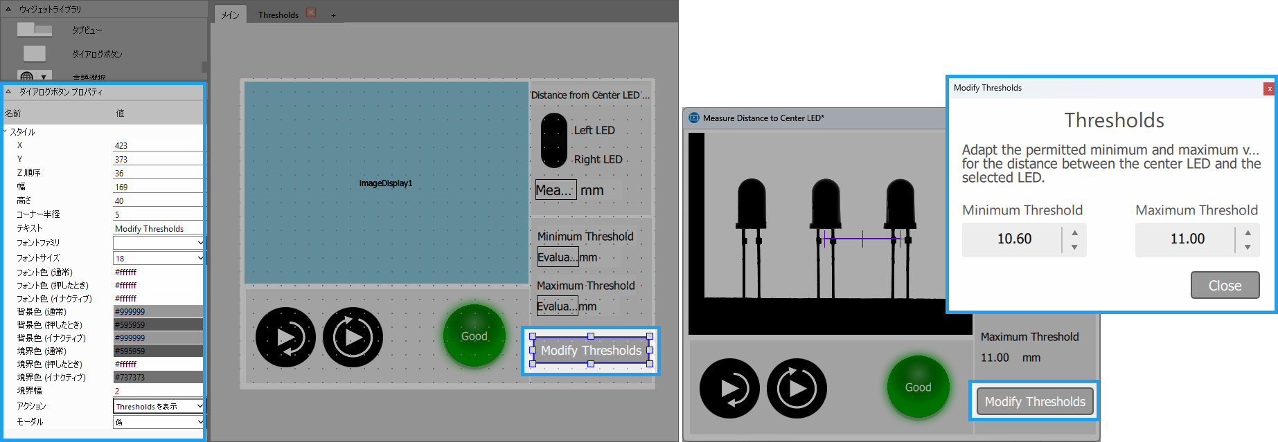Click the globe language selection widget icon
This screenshot has height=442, width=1278.
pyautogui.click(x=27, y=77)
